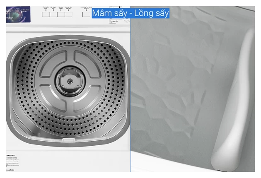Click the indicator dot above the third button
261x178 pixels.
tap(61, 10)
